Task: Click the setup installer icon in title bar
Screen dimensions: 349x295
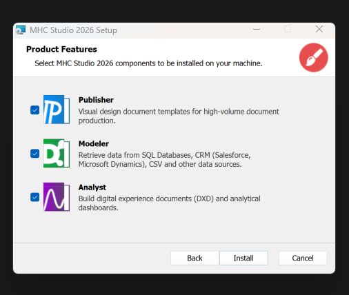Action: (21, 30)
